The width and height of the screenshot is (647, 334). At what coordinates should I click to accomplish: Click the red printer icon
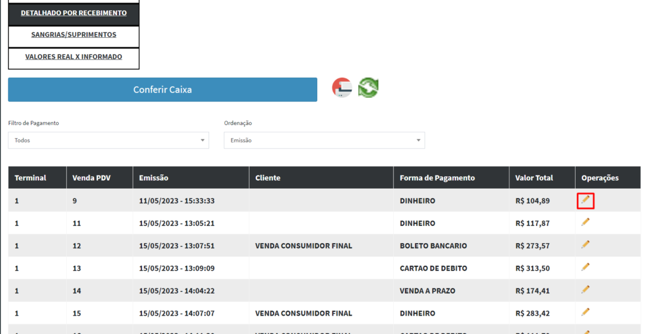342,88
